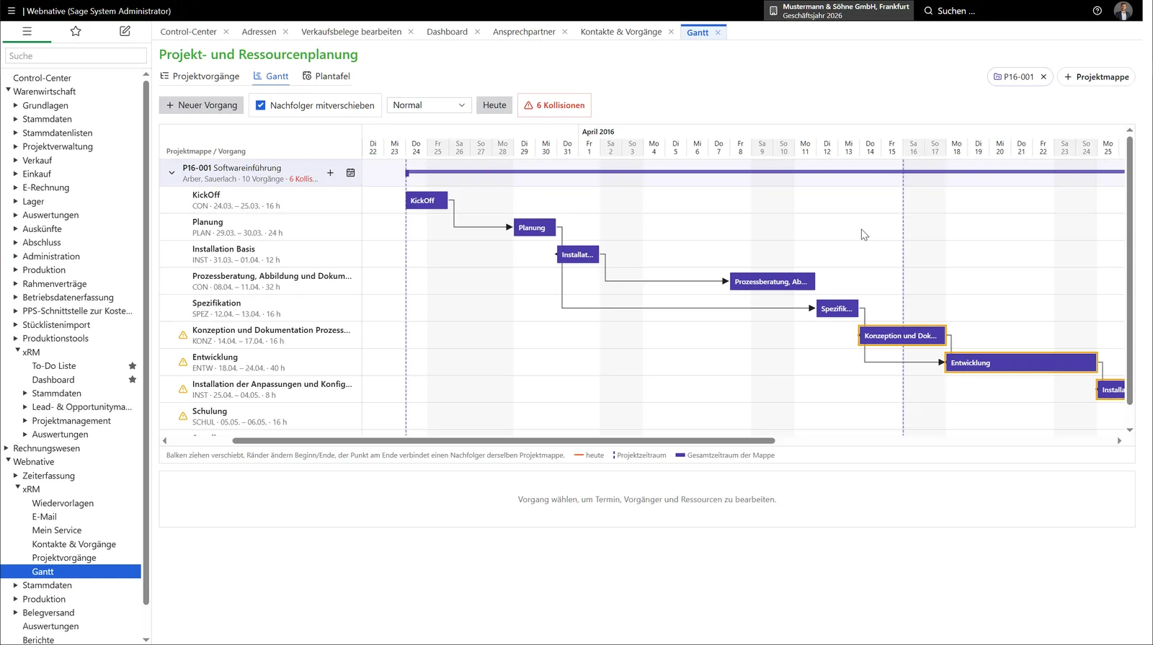Viewport: 1153px width, 645px height.
Task: Click down arrow of Gantt vertical scrollbar
Action: coord(1129,430)
